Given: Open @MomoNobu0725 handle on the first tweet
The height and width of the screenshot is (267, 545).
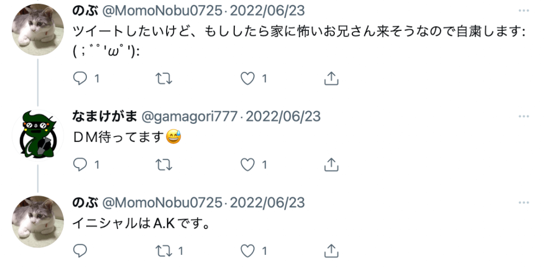Looking at the screenshot, I should 162,11.
